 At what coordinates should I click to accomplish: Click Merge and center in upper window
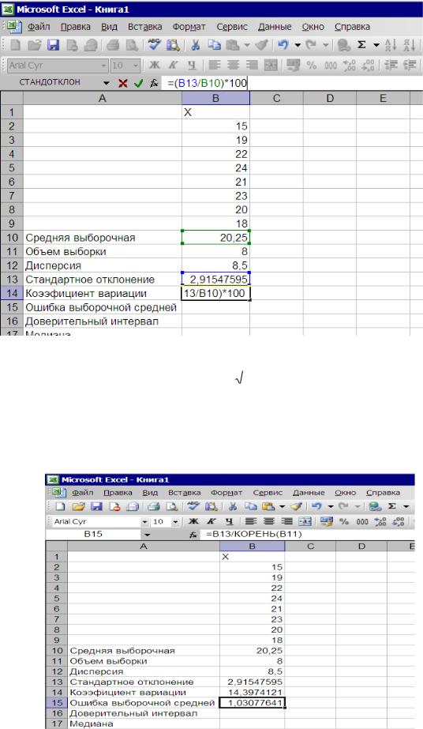[271, 66]
